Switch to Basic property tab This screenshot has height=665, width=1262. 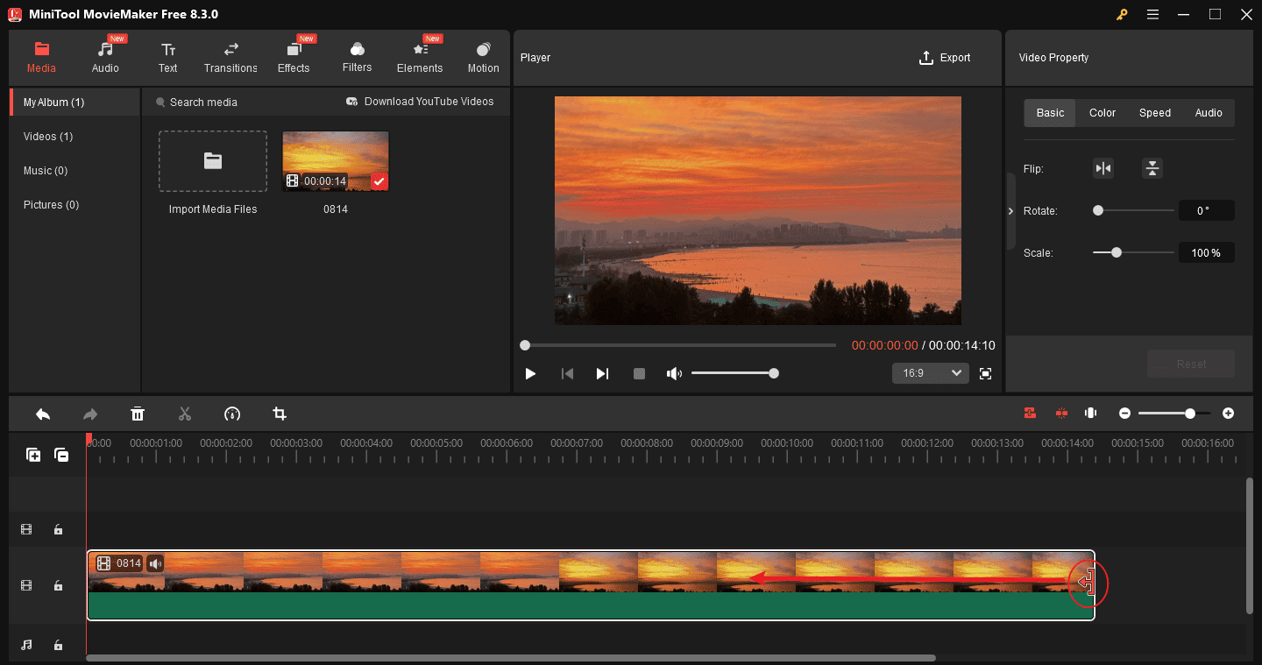click(1050, 113)
